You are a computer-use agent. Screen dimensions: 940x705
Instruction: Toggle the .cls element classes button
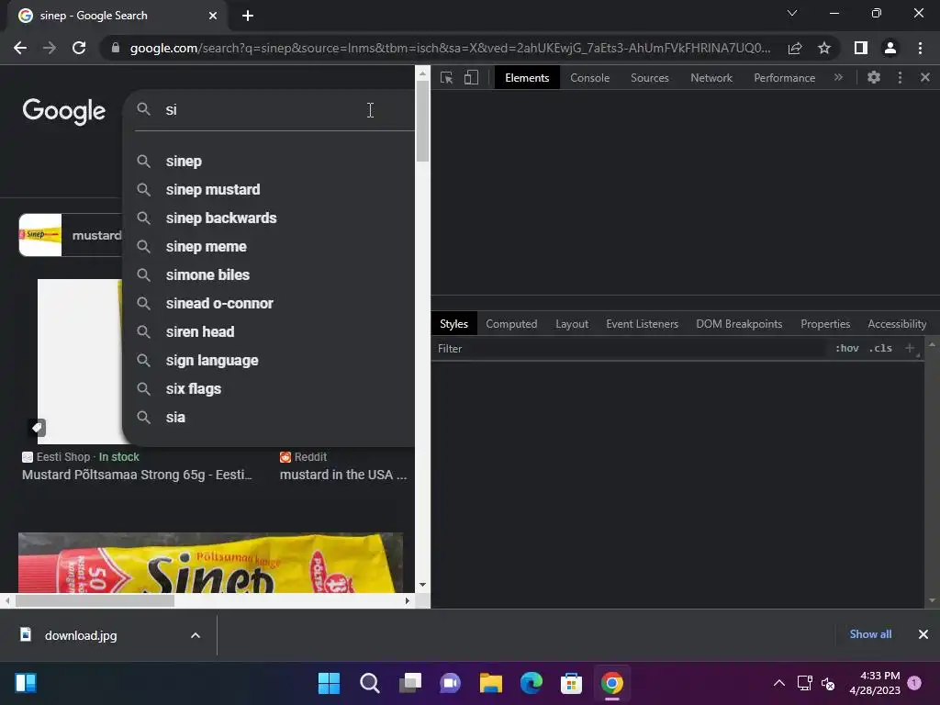point(880,348)
